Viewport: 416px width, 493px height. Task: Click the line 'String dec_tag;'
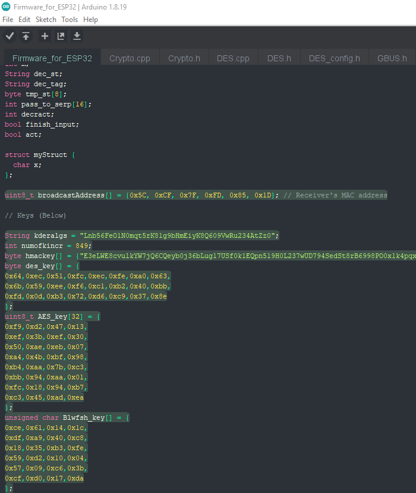tap(36, 84)
